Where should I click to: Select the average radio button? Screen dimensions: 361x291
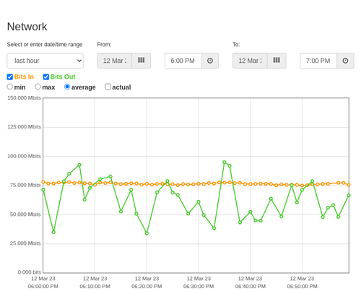[67, 87]
